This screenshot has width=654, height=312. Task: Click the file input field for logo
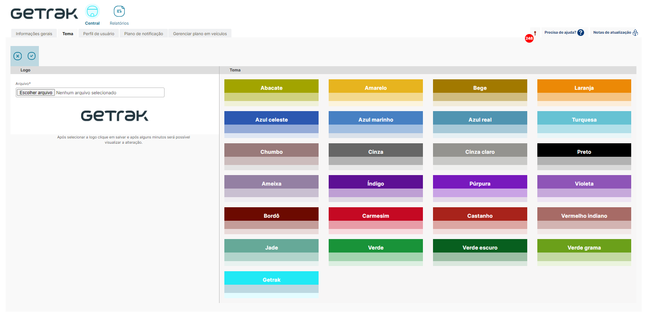coord(90,92)
